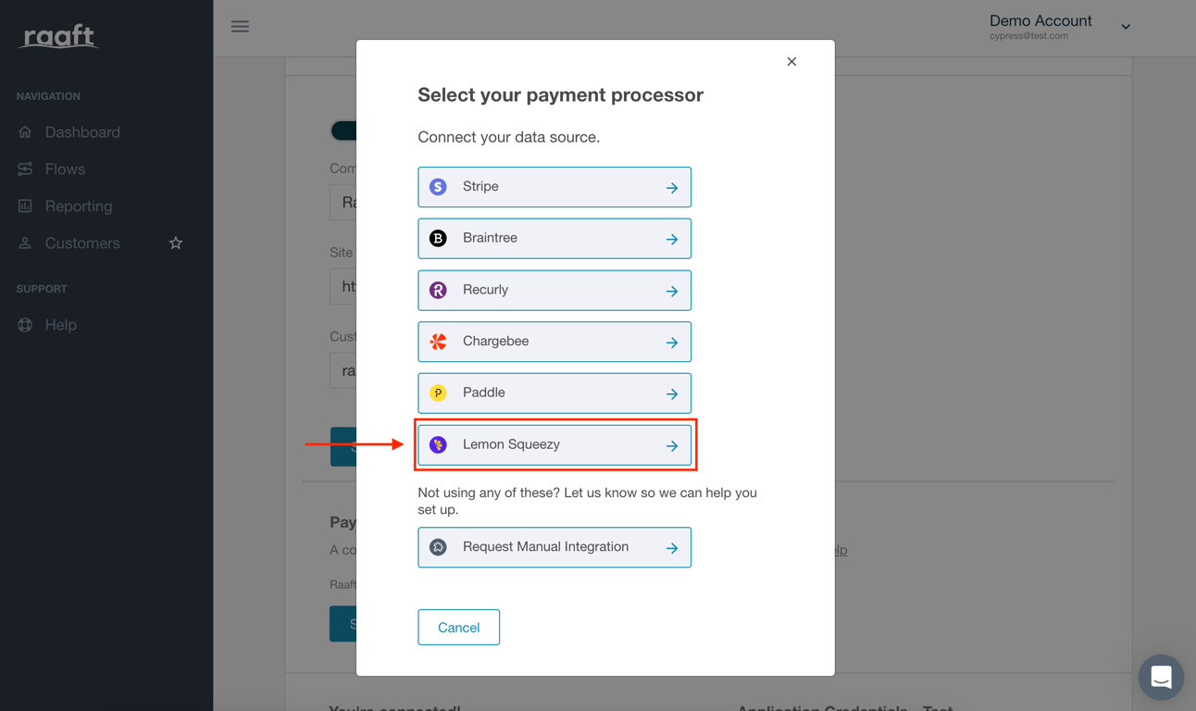
Task: Choose Braintree as payment processor
Action: tap(554, 239)
